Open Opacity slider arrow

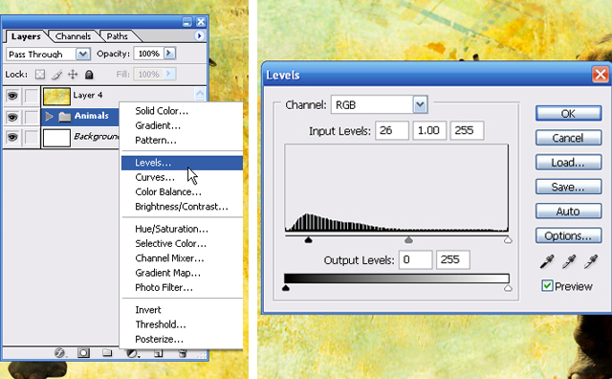point(169,54)
